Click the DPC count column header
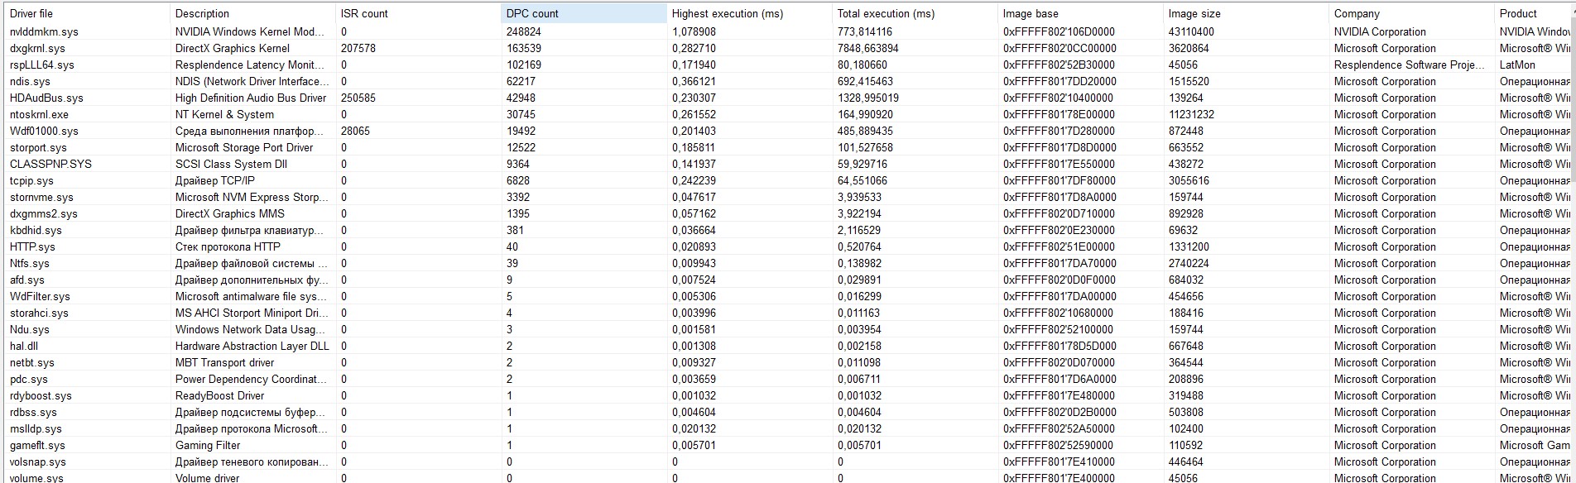Viewport: 1576px width, 483px height. click(532, 13)
